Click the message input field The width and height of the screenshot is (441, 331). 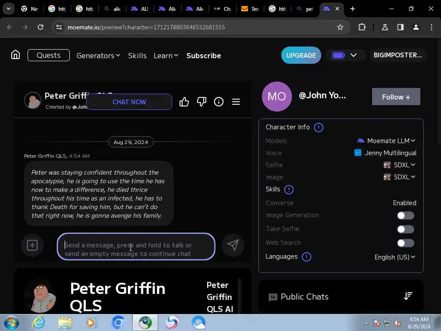click(x=136, y=247)
